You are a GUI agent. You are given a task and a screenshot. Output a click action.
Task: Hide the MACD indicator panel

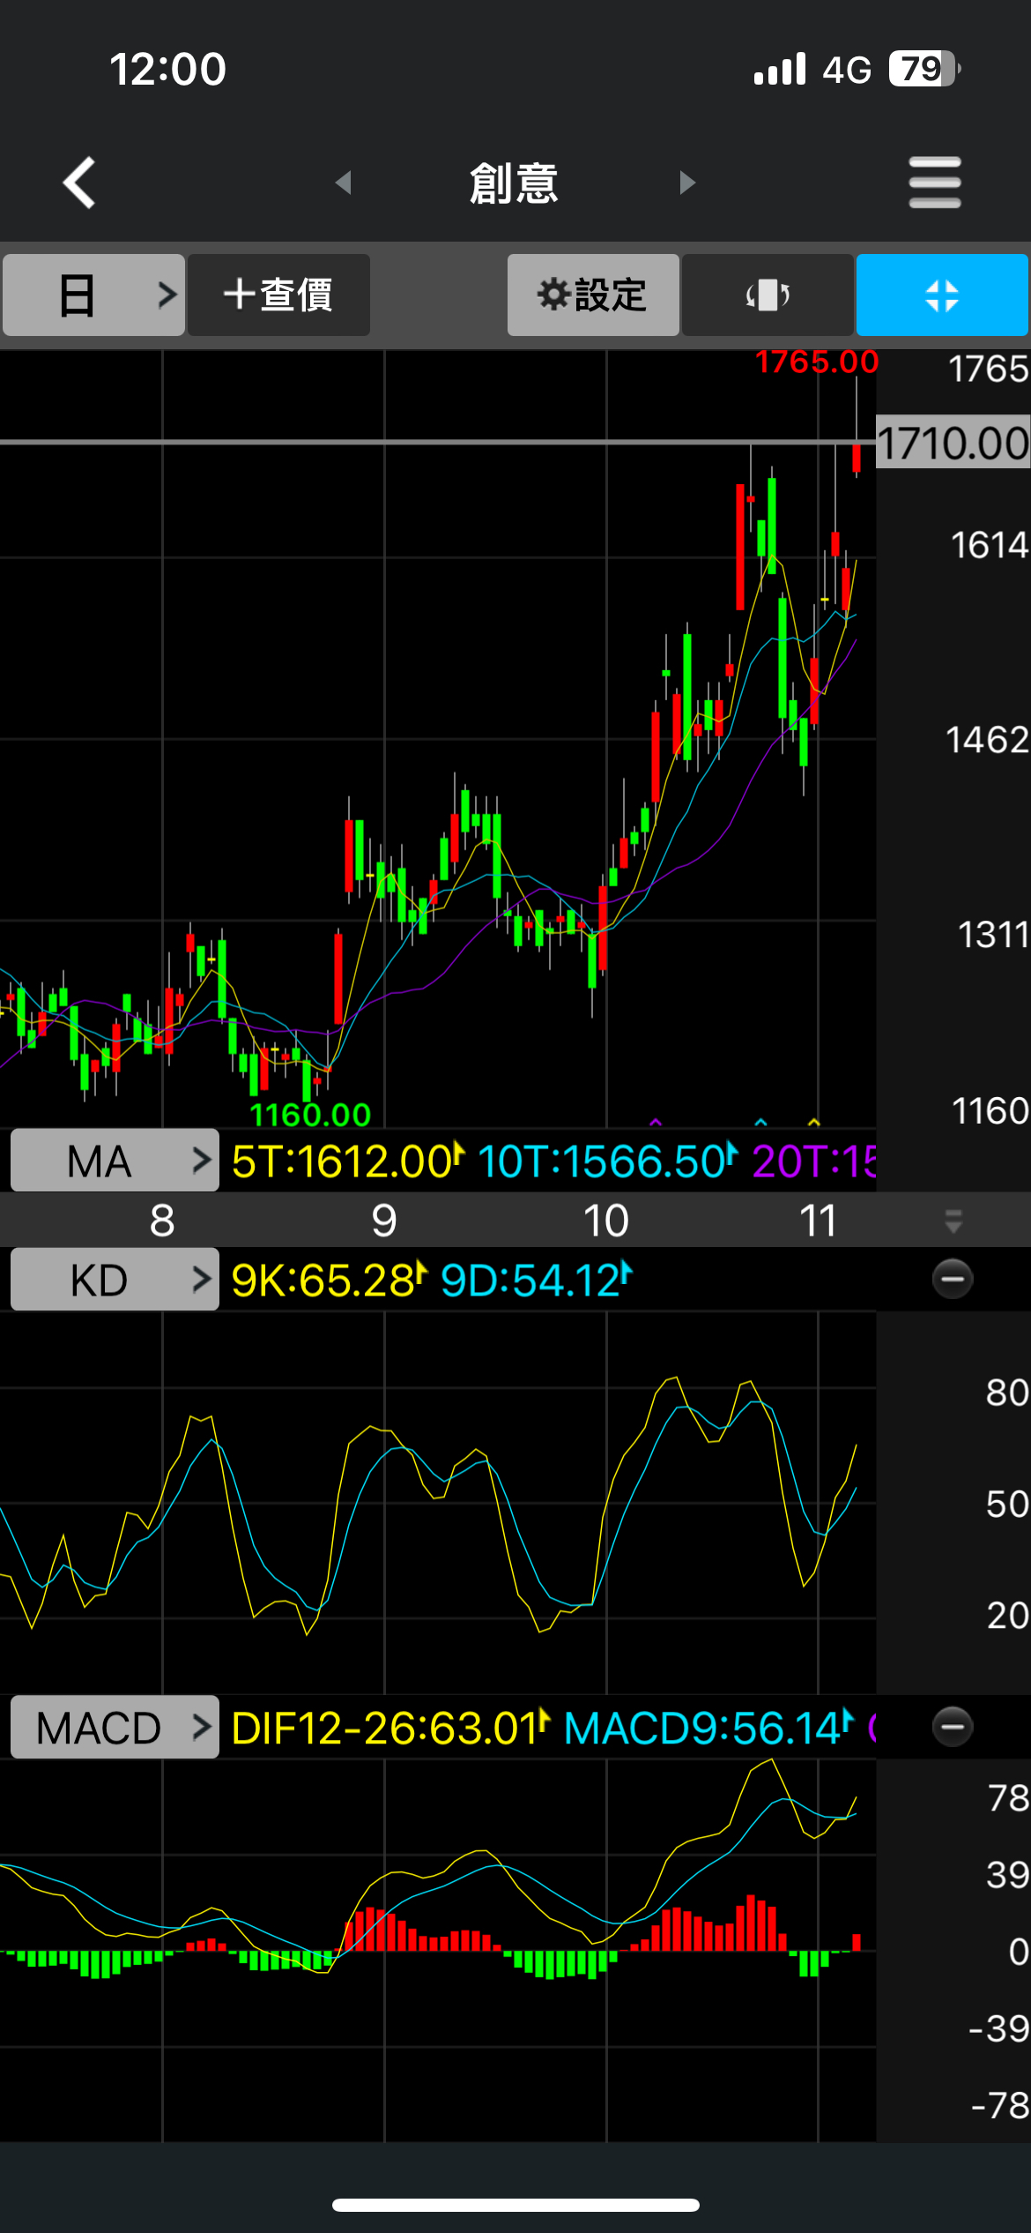pos(953,1726)
